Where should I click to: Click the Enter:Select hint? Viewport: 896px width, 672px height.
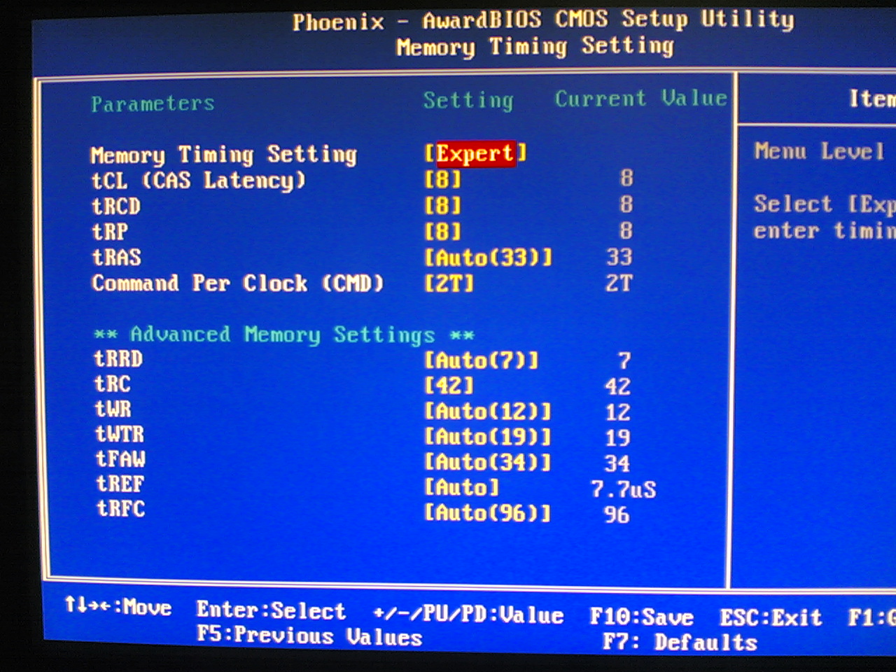[271, 610]
